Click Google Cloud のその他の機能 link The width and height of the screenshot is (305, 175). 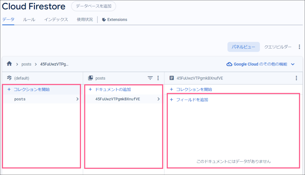260,64
